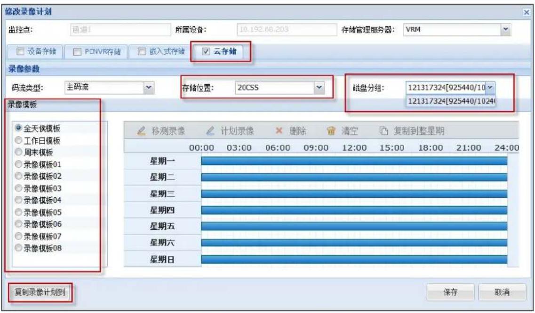The width and height of the screenshot is (535, 313).
Task: Click the 星期一 row label
Action: [x=162, y=161]
